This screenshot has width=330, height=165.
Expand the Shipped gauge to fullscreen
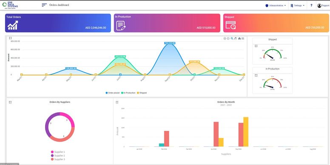tap(256, 46)
